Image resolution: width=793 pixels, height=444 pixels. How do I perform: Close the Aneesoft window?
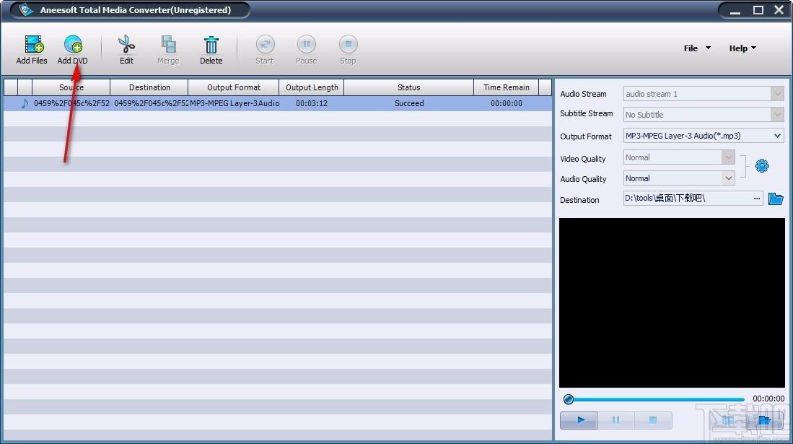pos(779,10)
